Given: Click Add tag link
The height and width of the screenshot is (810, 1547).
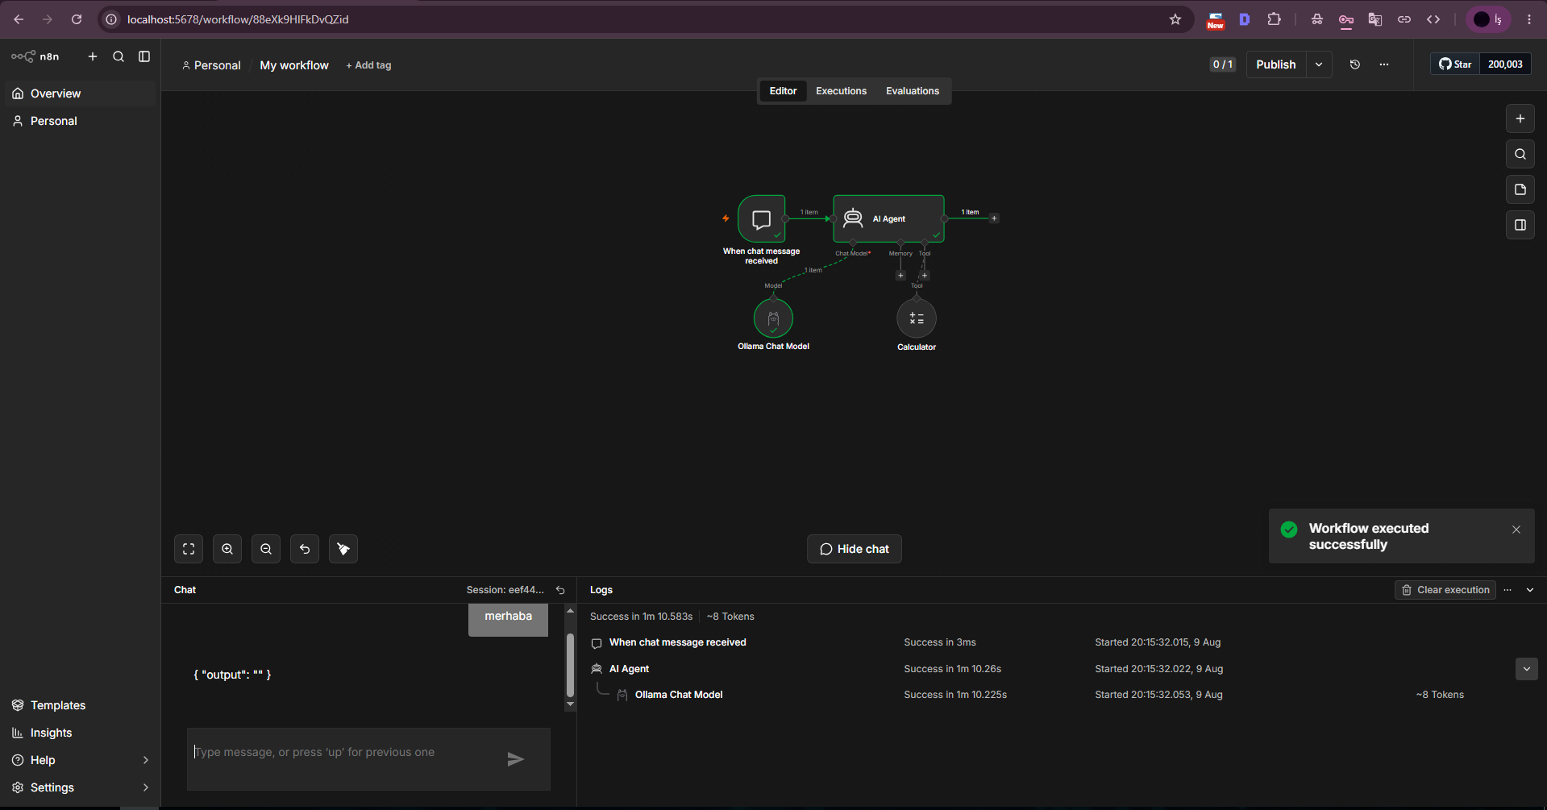Looking at the screenshot, I should pyautogui.click(x=368, y=65).
